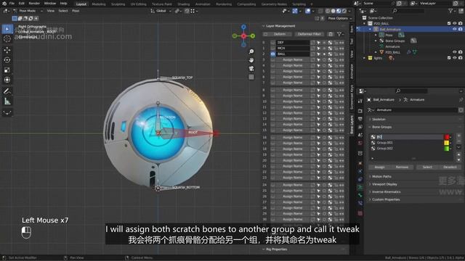Add a new bone group with plus button

pyautogui.click(x=458, y=136)
